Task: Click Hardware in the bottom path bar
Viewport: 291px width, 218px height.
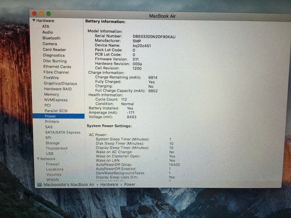Action: point(109,185)
